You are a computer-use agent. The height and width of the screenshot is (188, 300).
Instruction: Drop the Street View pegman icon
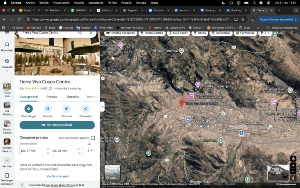pyautogui.click(x=293, y=178)
